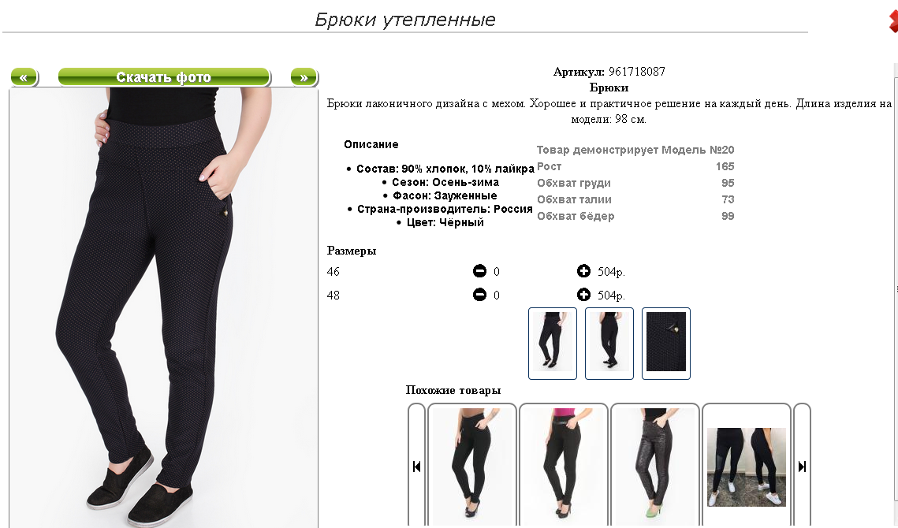898x528 pixels.
Task: Select the second side-view trousers thumbnail
Action: (x=609, y=343)
